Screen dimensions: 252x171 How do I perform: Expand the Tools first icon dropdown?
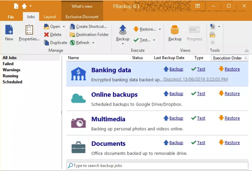click(219, 26)
